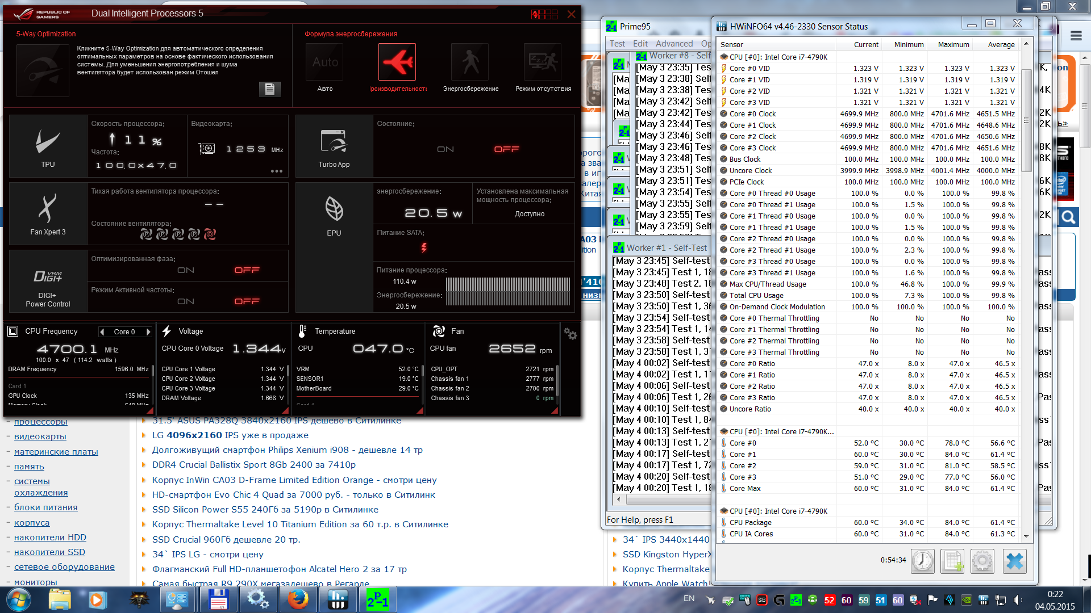This screenshot has width=1091, height=613.
Task: Turn ON Turbo App state
Action: [445, 149]
